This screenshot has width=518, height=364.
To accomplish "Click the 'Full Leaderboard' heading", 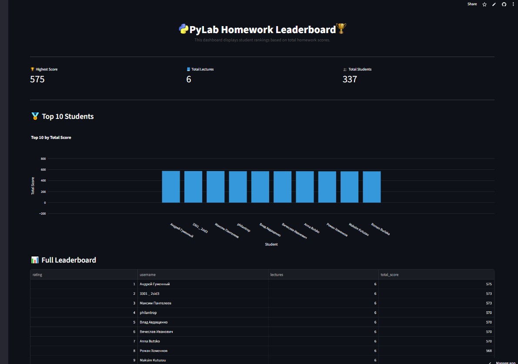I will (69, 260).
